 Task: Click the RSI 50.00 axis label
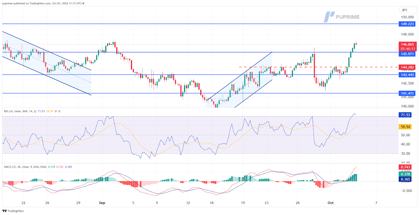click(x=405, y=135)
